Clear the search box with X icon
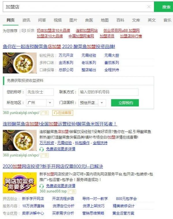This screenshot has width=173, height=219. [149, 7]
